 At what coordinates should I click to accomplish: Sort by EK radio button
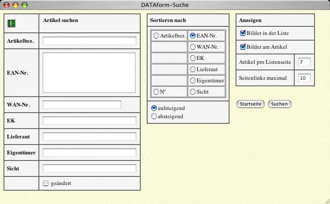pyautogui.click(x=193, y=58)
